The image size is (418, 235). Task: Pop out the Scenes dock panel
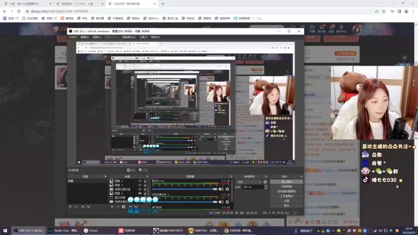(x=106, y=177)
